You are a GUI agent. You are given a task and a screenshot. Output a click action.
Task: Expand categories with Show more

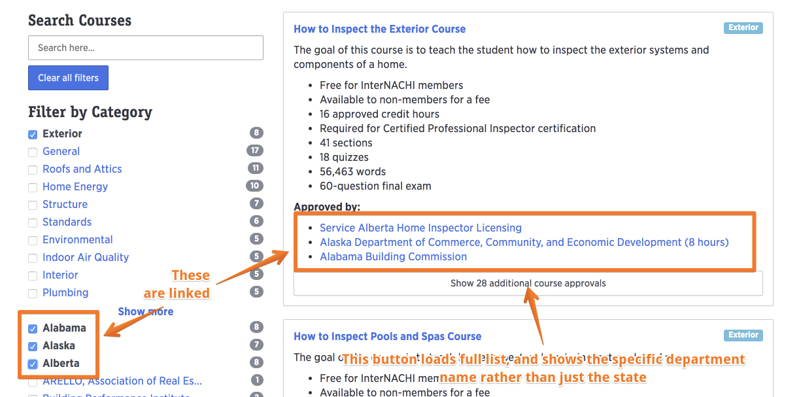click(x=145, y=311)
